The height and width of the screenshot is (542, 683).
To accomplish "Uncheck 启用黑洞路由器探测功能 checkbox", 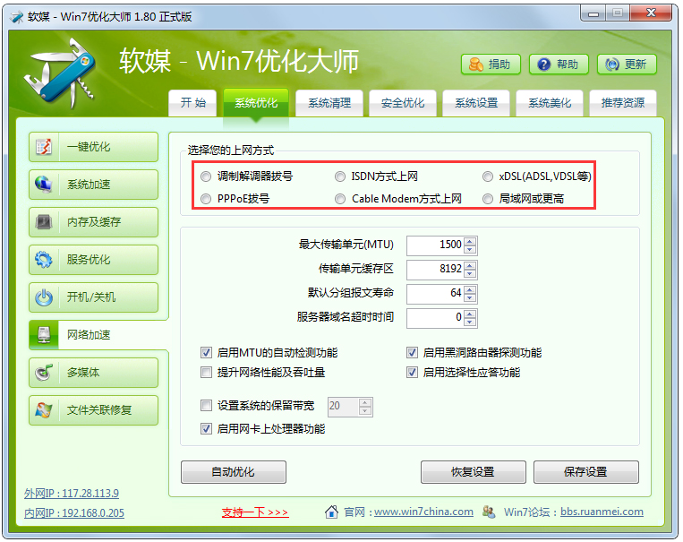I will 412,352.
